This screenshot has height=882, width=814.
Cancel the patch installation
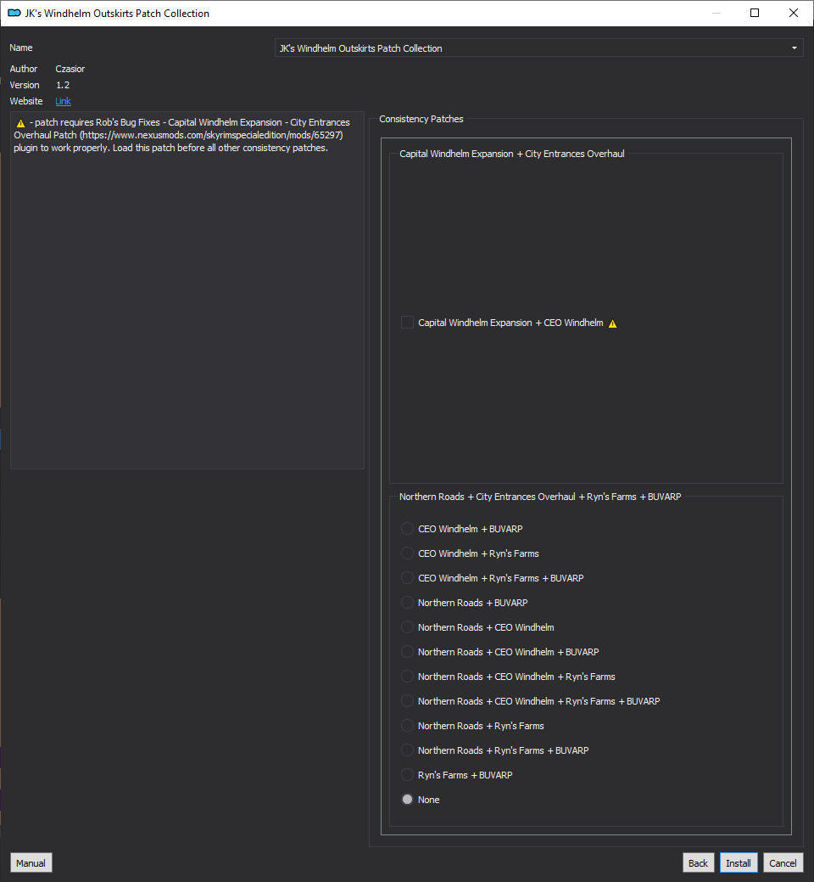click(x=783, y=862)
